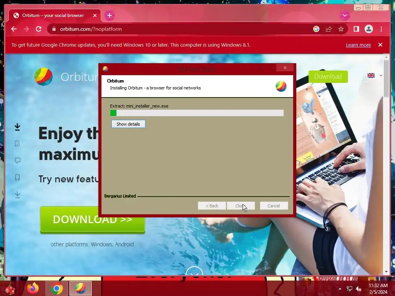Dismiss the Windows 8.1 update notice
The height and width of the screenshot is (296, 395).
pos(380,45)
